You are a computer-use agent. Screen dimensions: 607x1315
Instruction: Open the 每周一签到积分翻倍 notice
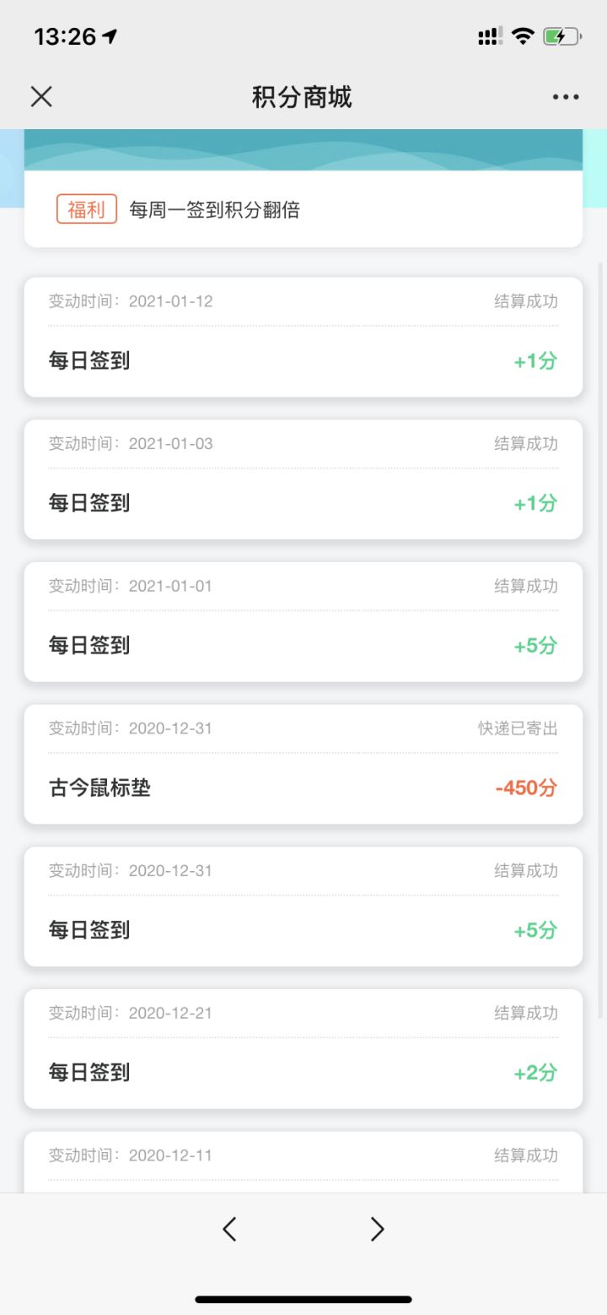[214, 210]
